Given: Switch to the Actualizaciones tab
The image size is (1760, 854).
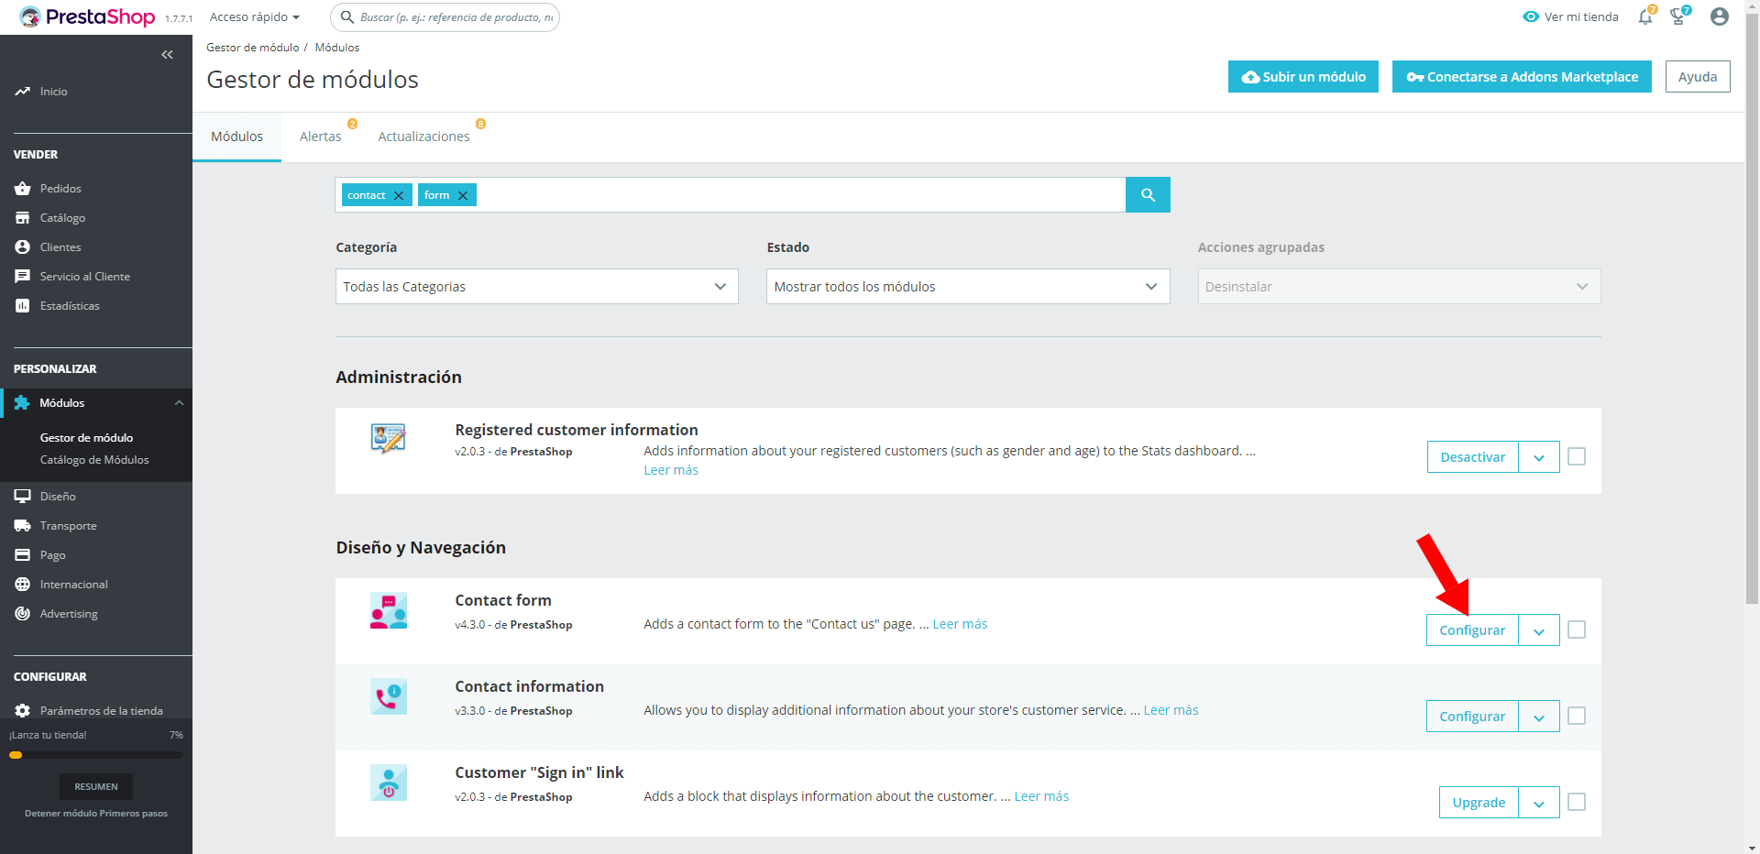Looking at the screenshot, I should (423, 137).
